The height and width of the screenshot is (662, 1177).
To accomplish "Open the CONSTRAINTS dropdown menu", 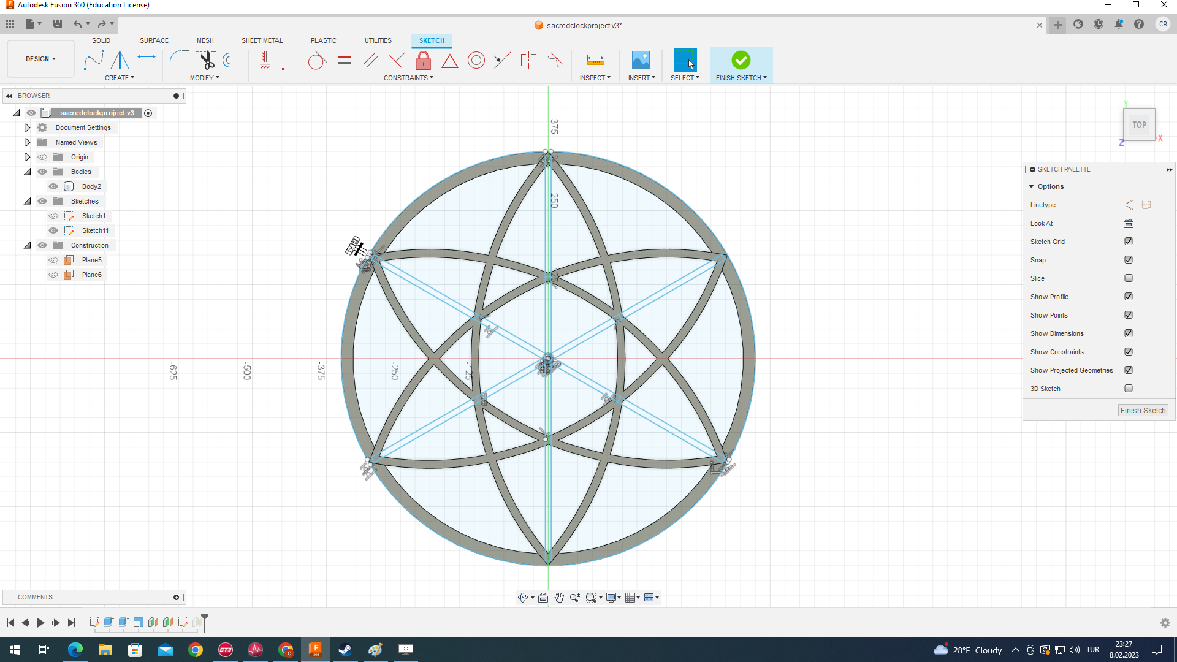I will [x=408, y=78].
